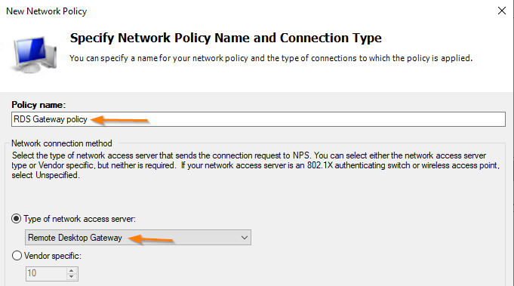Click the orange arrow beside RDS Gateway policy
Viewport: 514px width, 286px height.
(x=119, y=120)
